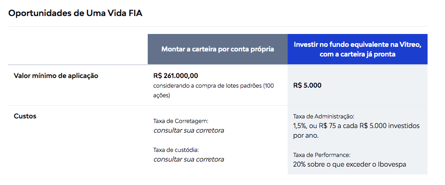Click the 'investidos' word in the administration fee

coord(404,126)
